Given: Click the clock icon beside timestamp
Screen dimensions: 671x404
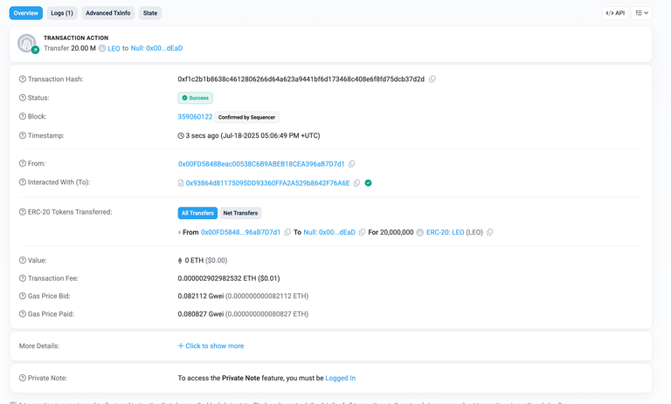Looking at the screenshot, I should tap(181, 136).
